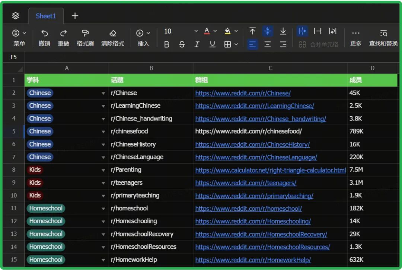Select the format painter (格式刷) tool
This screenshot has width=402, height=270.
[85, 33]
